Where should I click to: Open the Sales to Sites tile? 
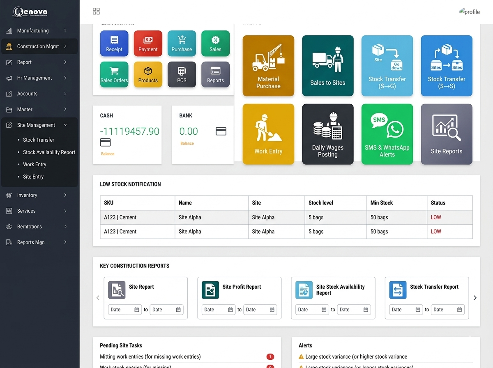[327, 66]
